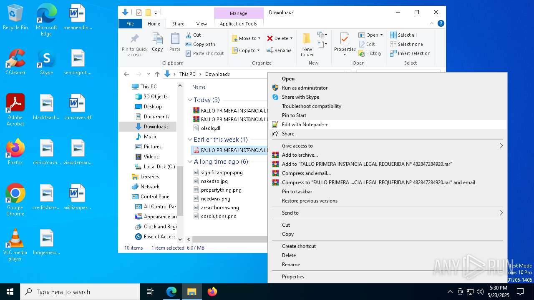Screen dimensions: 534x300
Task: Click the Name column header
Action: [199, 87]
